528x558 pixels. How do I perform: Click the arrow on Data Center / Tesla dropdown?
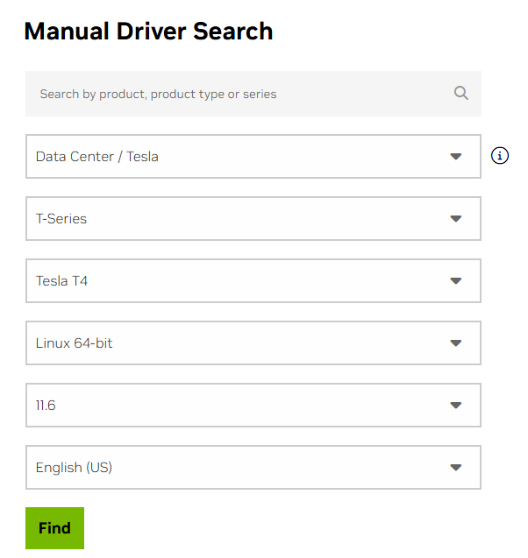(455, 157)
